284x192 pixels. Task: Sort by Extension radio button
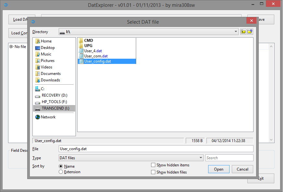pyautogui.click(x=61, y=172)
